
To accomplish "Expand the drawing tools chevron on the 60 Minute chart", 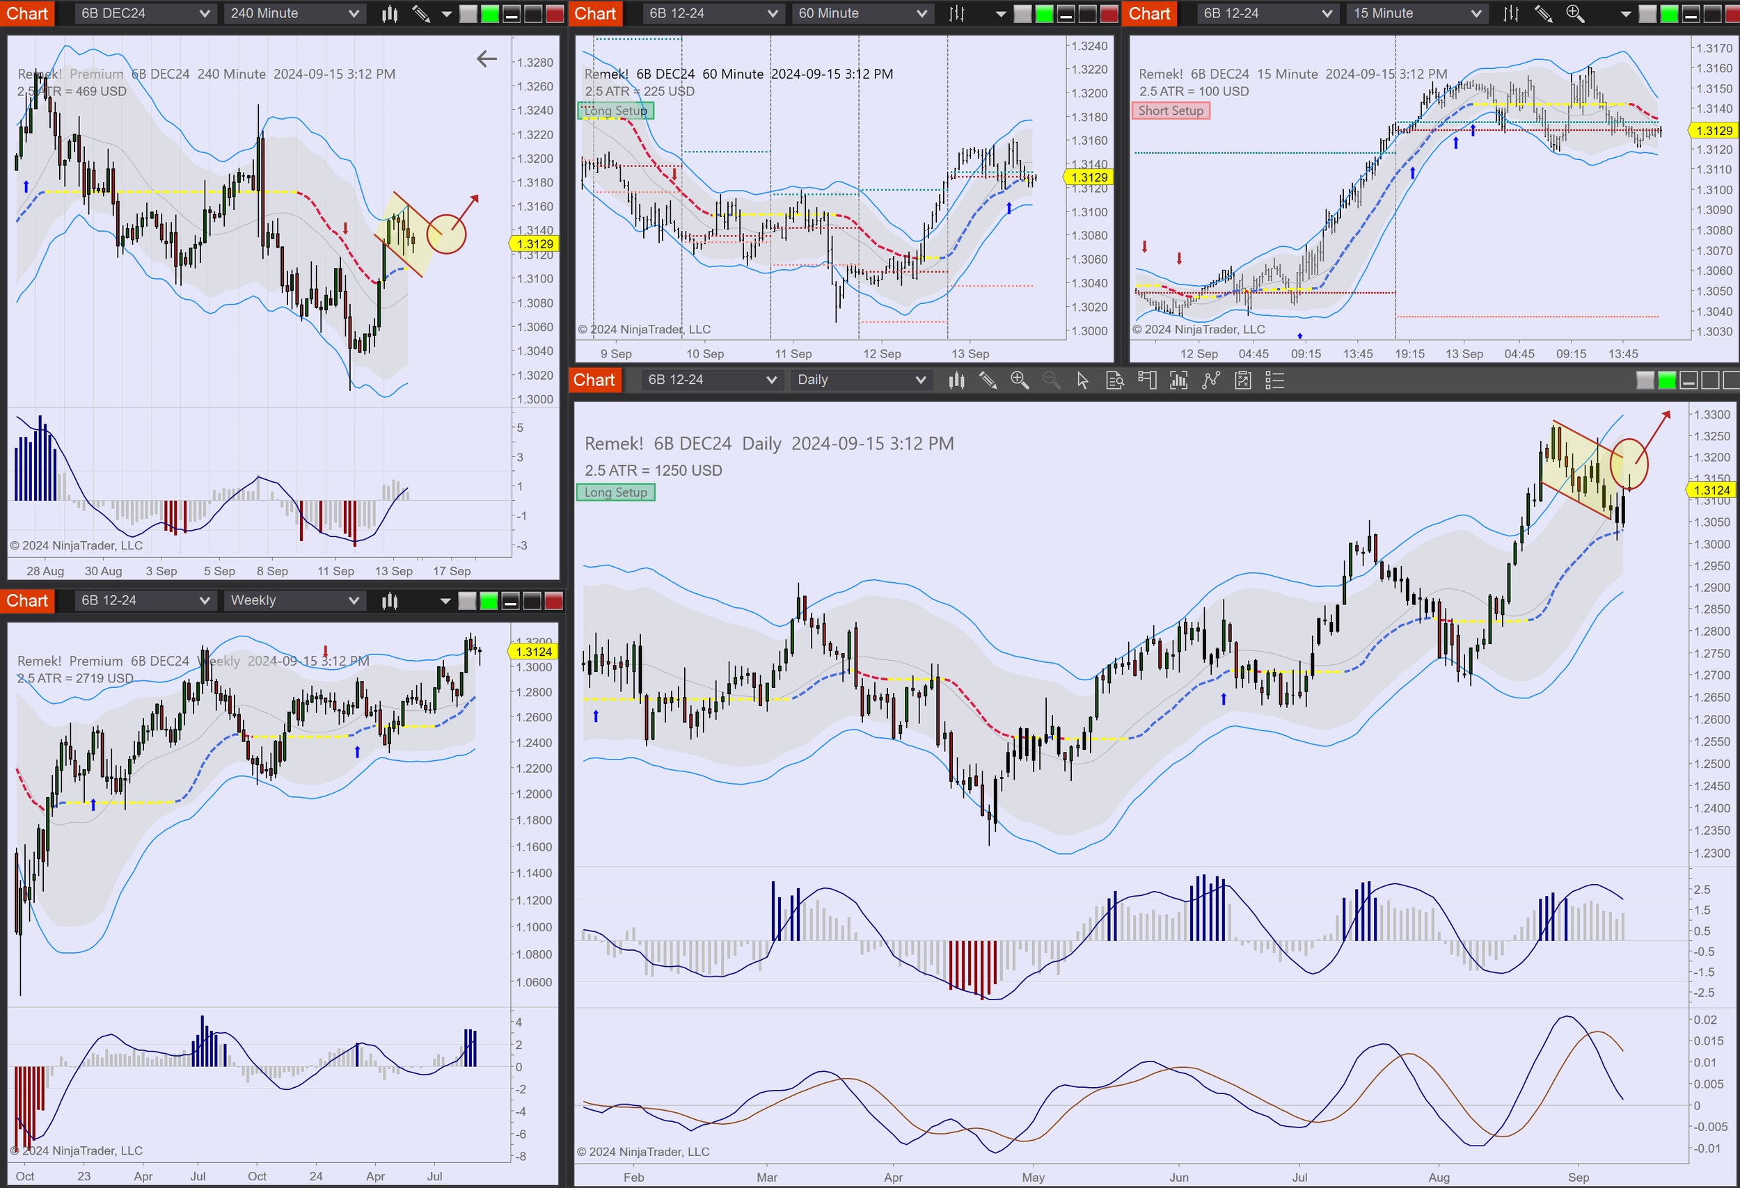I will click(x=1002, y=13).
